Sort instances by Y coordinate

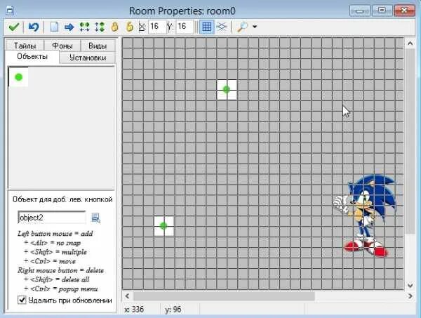tap(100, 27)
